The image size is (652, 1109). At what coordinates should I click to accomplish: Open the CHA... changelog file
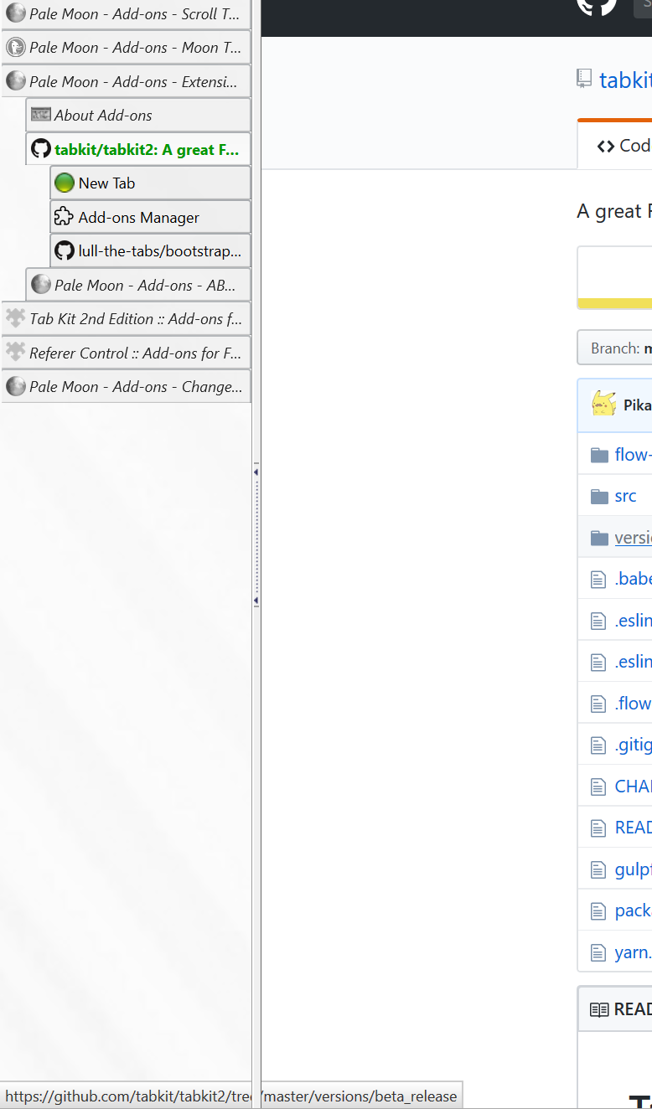tap(633, 787)
